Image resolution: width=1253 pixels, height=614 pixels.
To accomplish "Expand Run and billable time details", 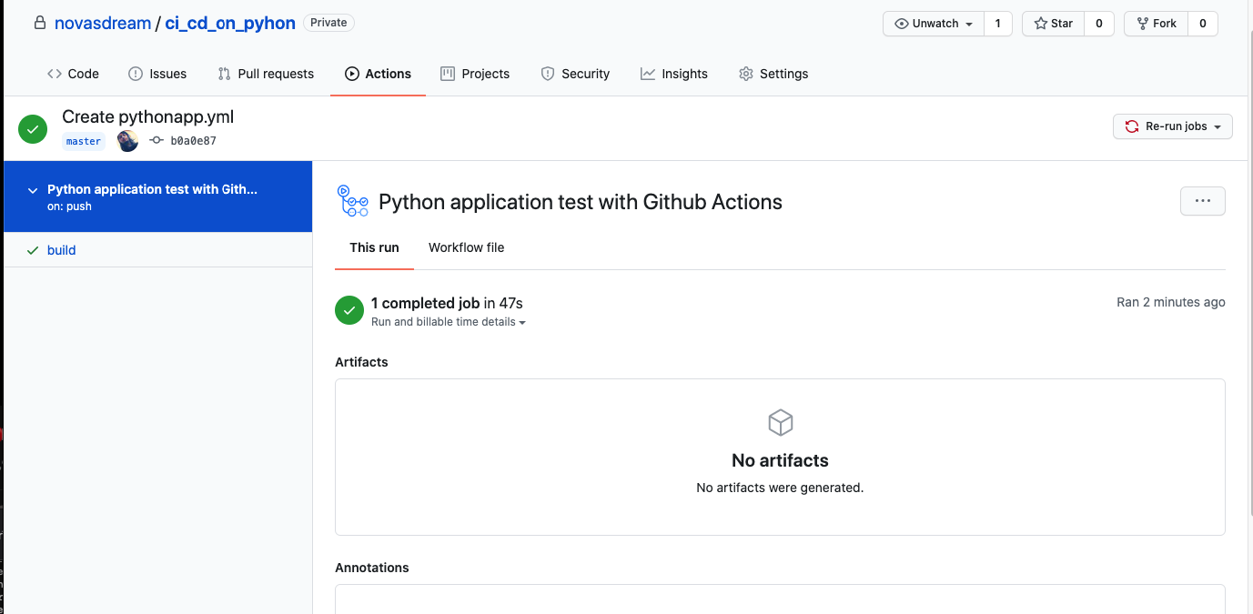I will [x=448, y=322].
